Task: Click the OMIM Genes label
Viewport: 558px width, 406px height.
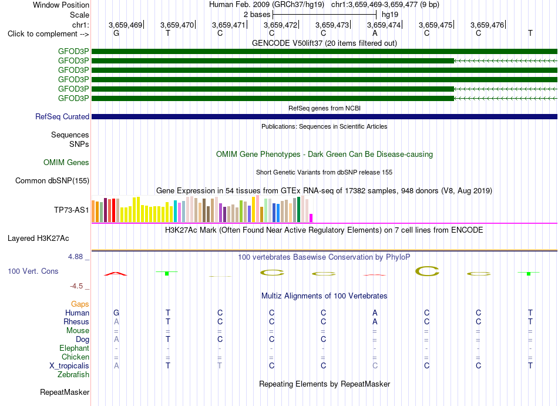Action: tap(66, 163)
